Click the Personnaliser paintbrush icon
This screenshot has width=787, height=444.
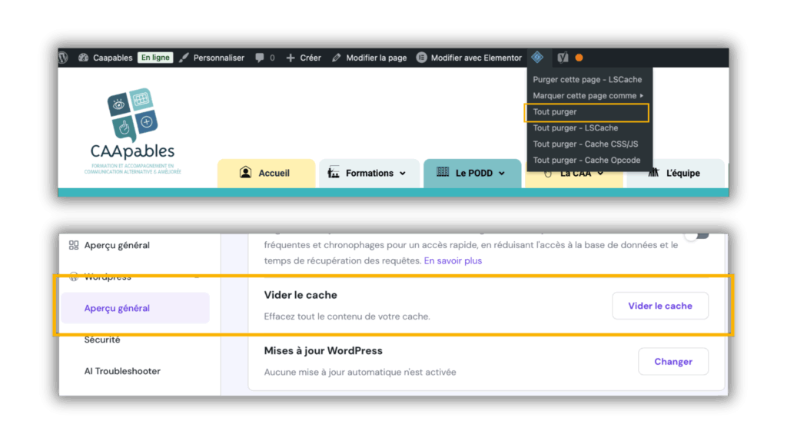(x=184, y=58)
